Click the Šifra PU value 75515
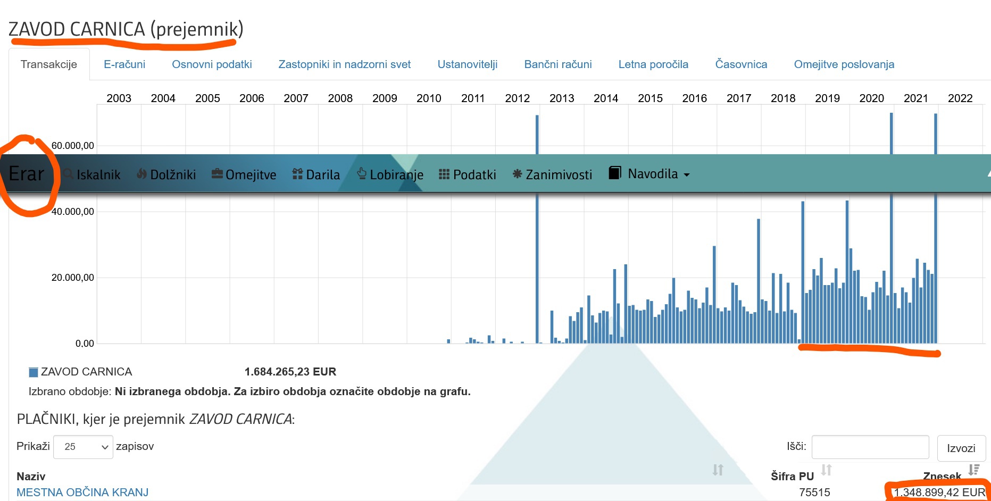This screenshot has width=991, height=501. click(814, 492)
